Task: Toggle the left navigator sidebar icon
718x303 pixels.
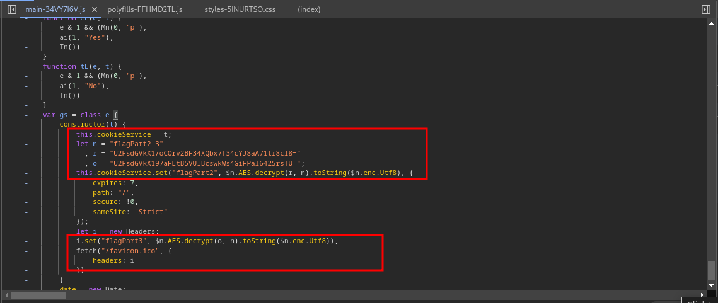Action: click(x=12, y=9)
